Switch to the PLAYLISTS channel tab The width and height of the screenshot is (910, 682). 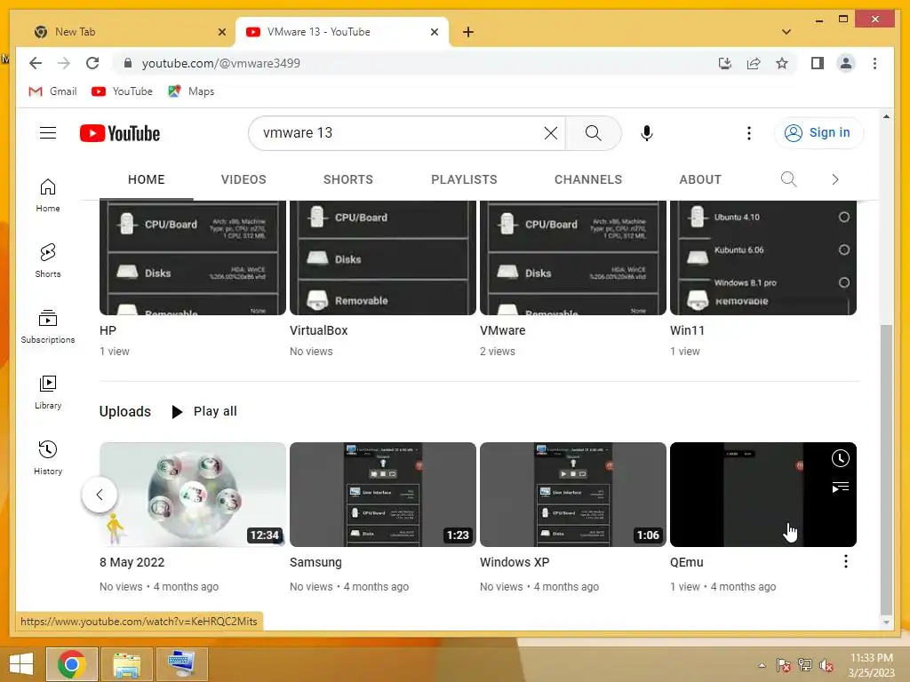pyautogui.click(x=464, y=179)
